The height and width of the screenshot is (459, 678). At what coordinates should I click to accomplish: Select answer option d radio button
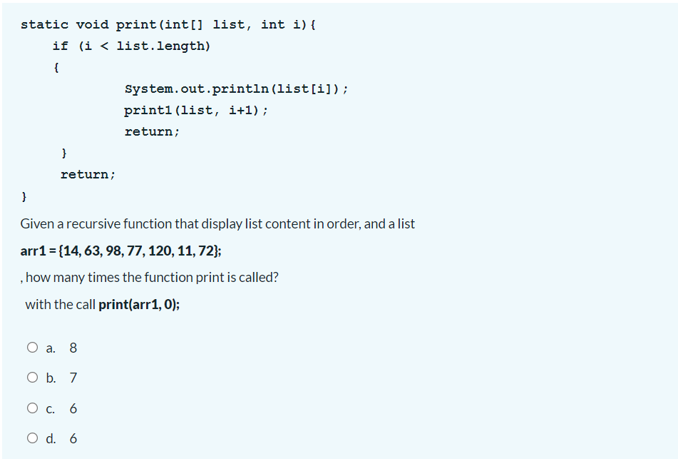[x=32, y=438]
